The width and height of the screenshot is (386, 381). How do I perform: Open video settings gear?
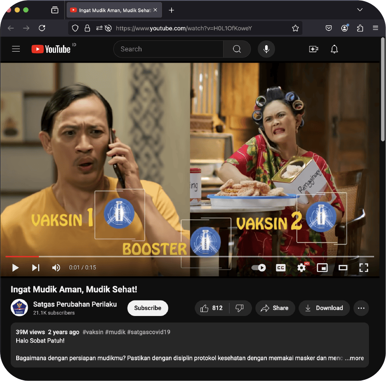(x=302, y=268)
